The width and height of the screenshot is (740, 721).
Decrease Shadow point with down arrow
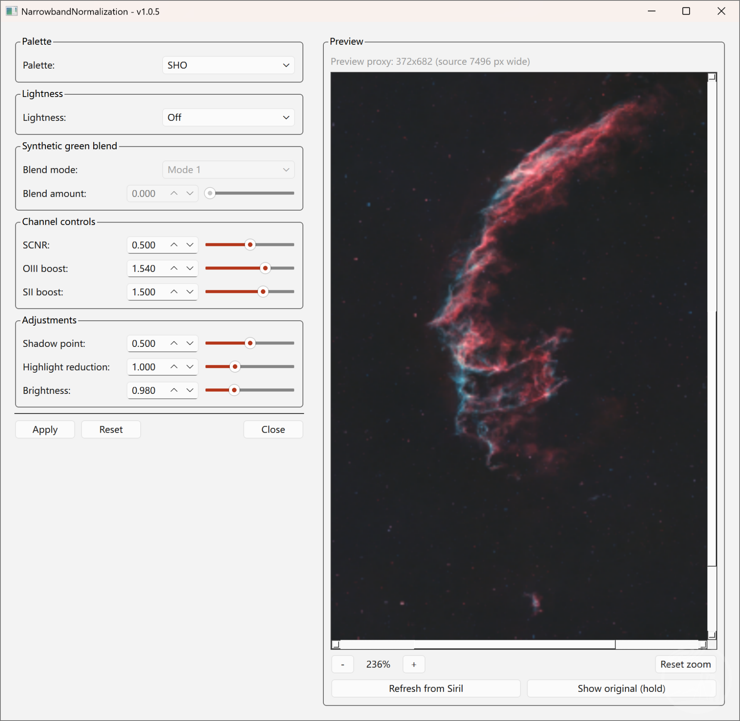tap(190, 343)
